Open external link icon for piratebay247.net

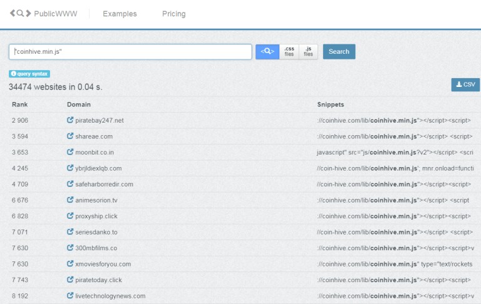70,120
